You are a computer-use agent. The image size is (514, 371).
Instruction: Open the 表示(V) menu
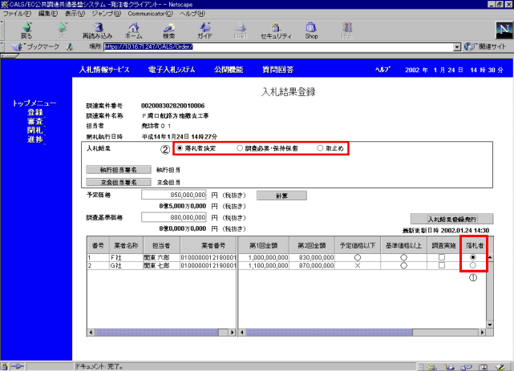click(x=75, y=14)
